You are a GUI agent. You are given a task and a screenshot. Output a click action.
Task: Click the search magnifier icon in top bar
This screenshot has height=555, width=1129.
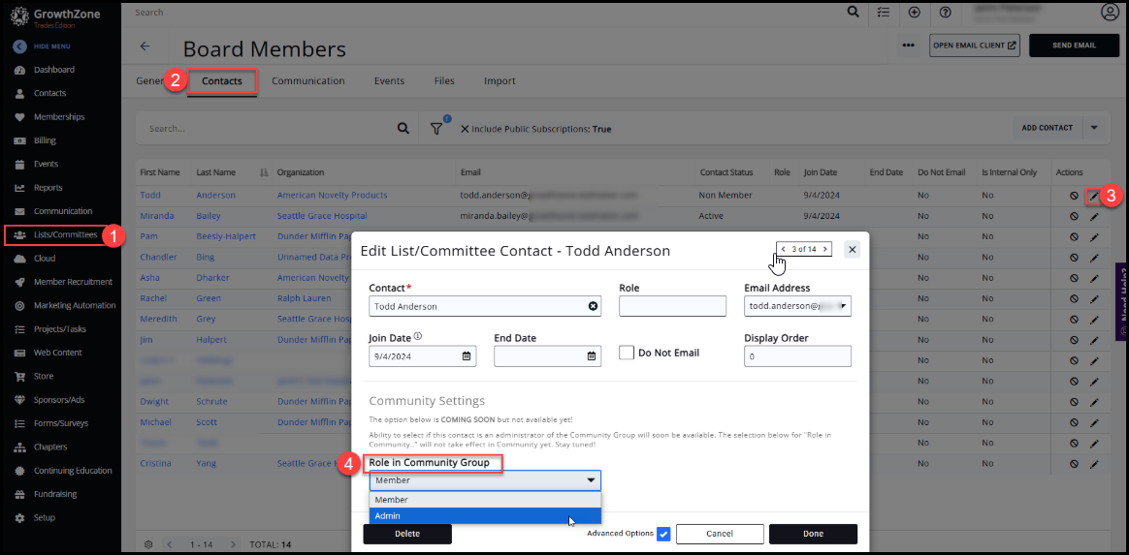click(x=854, y=13)
